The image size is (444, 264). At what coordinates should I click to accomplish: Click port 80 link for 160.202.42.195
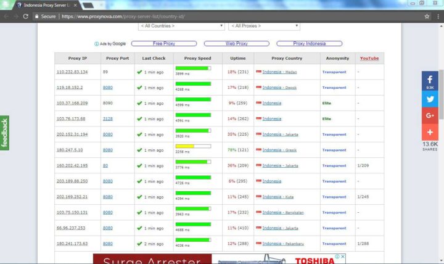coord(105,165)
